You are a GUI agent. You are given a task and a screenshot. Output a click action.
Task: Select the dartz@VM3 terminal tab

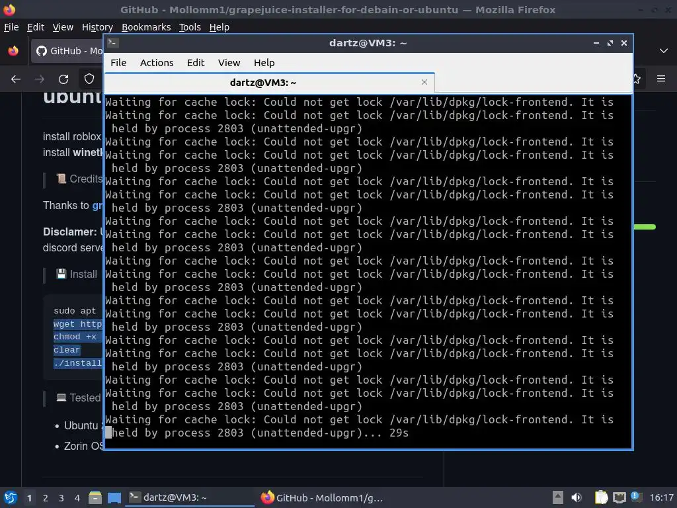269,83
